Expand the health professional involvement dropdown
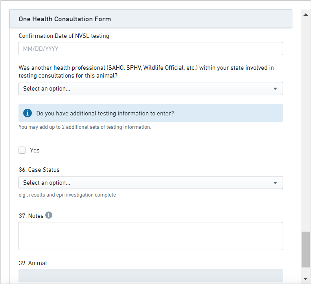Image resolution: width=311 pixels, height=284 pixels. click(x=151, y=89)
